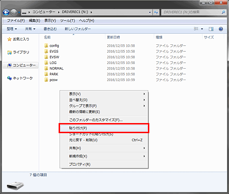Screen dimensions: 229x194
Task: Click the Back navigation arrow button
Action: pyautogui.click(x=6, y=12)
